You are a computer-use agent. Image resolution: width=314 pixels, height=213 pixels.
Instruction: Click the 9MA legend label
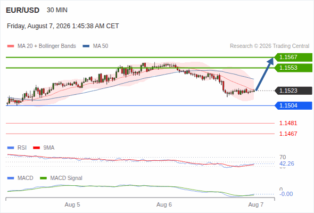(49, 148)
